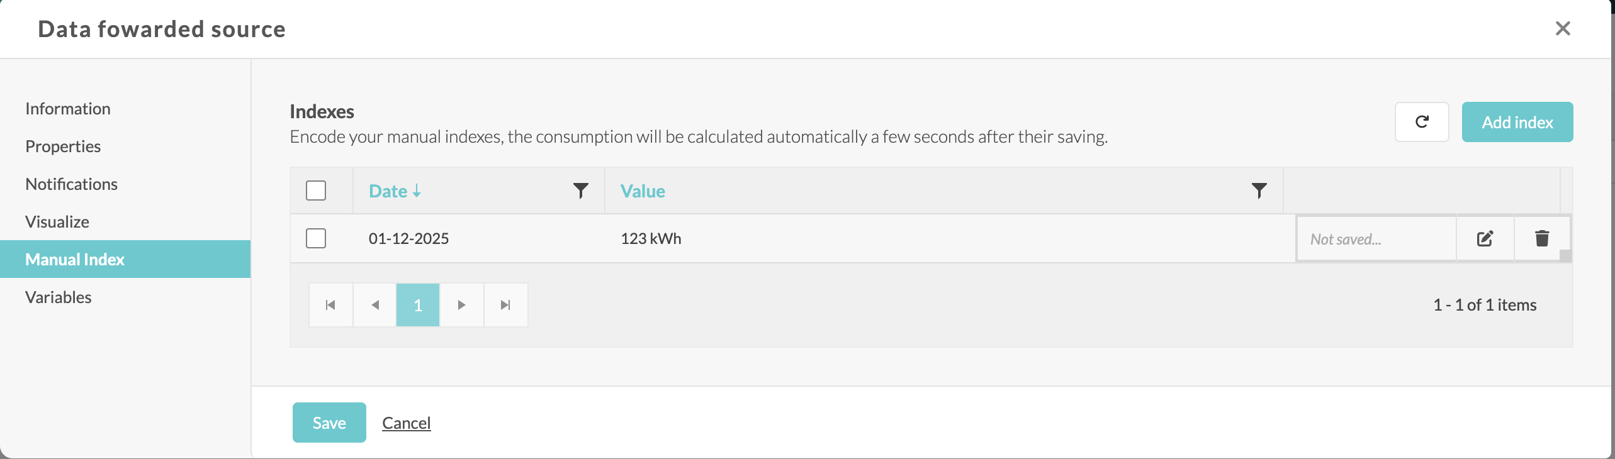This screenshot has height=459, width=1615.
Task: Select page 1 in the pager
Action: pos(418,305)
